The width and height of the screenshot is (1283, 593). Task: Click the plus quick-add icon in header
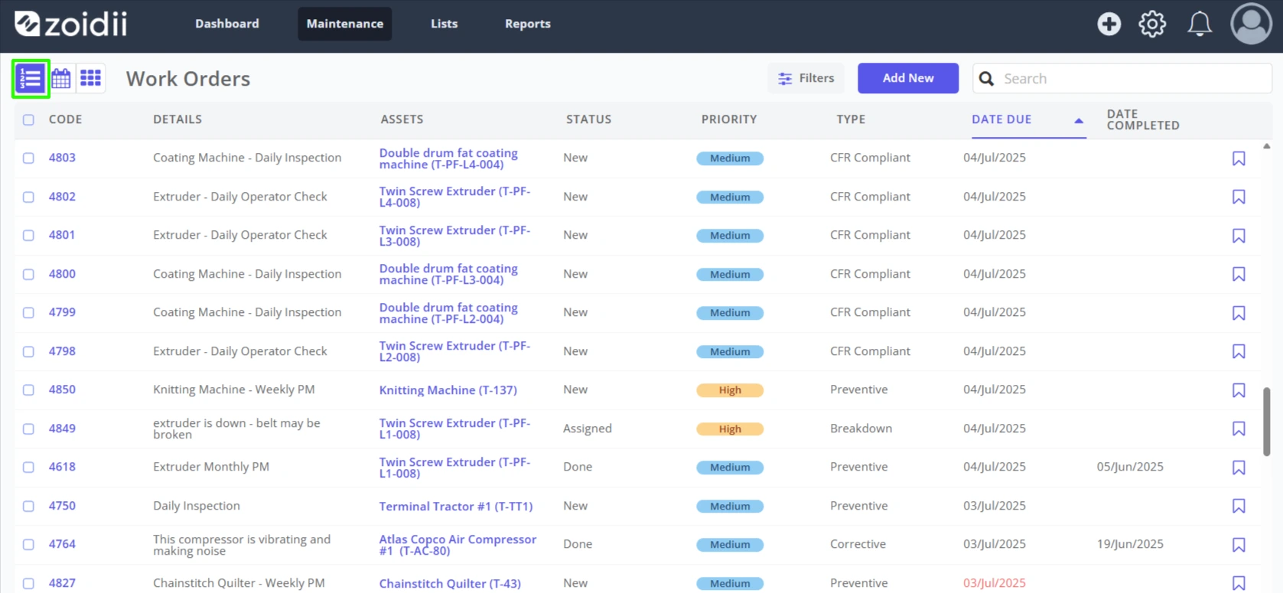tap(1109, 24)
